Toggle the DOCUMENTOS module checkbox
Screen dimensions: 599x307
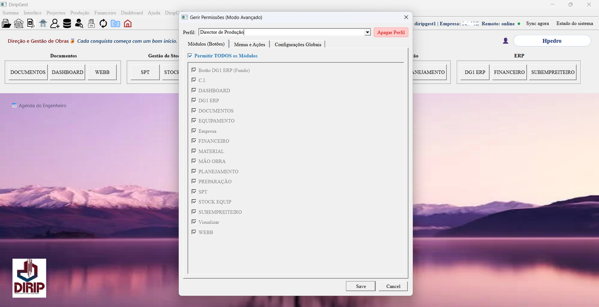point(194,110)
